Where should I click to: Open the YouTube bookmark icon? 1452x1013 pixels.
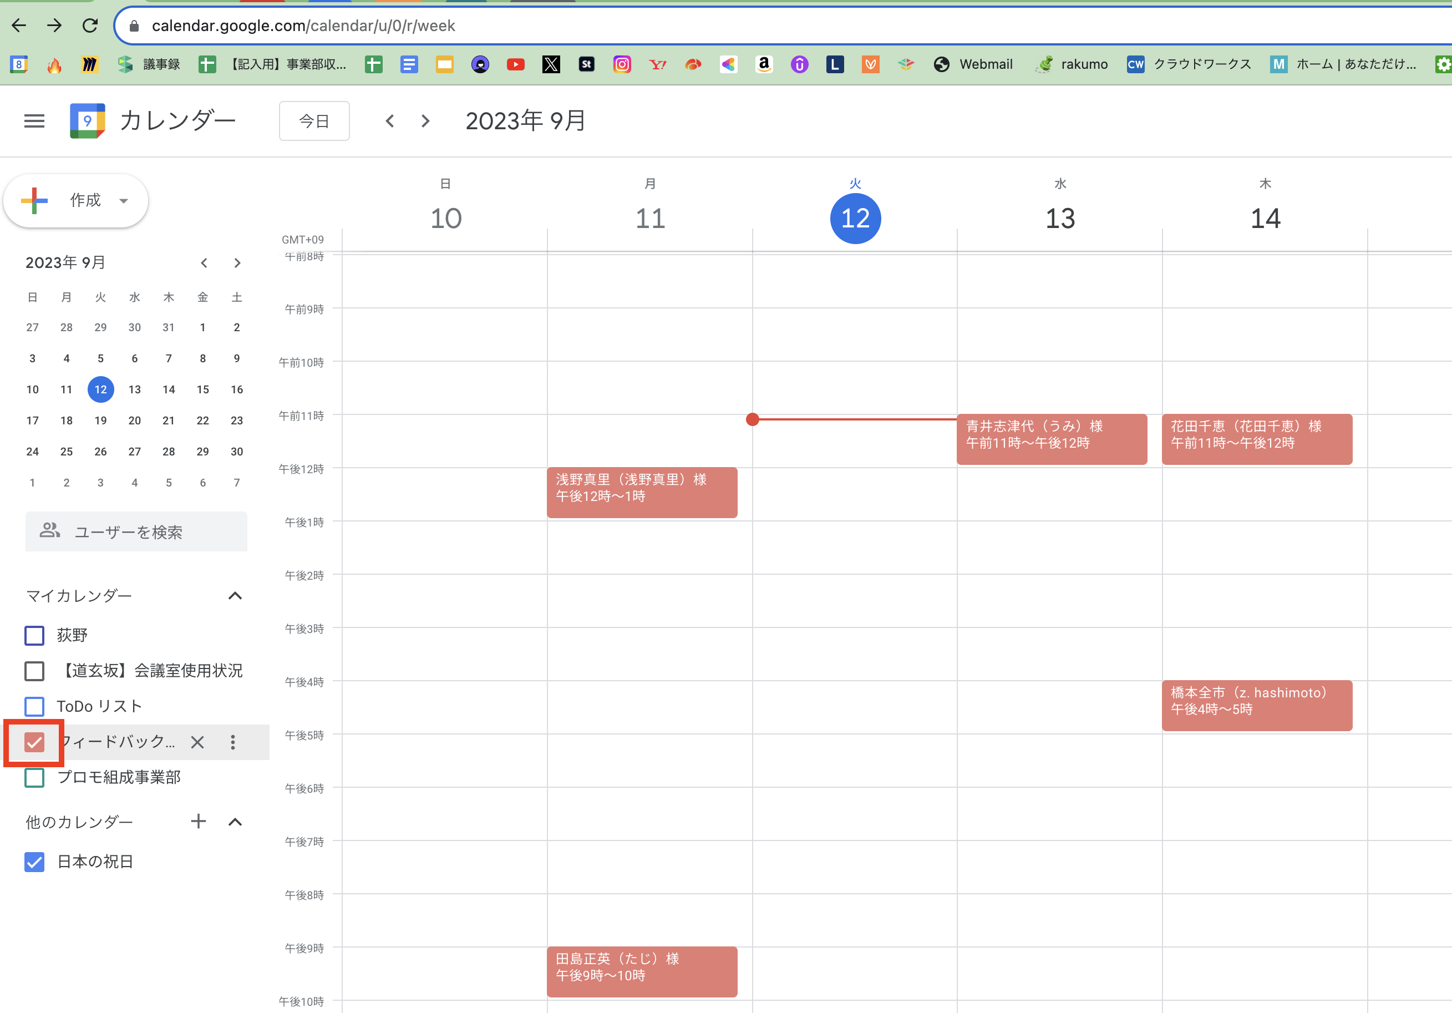point(515,64)
